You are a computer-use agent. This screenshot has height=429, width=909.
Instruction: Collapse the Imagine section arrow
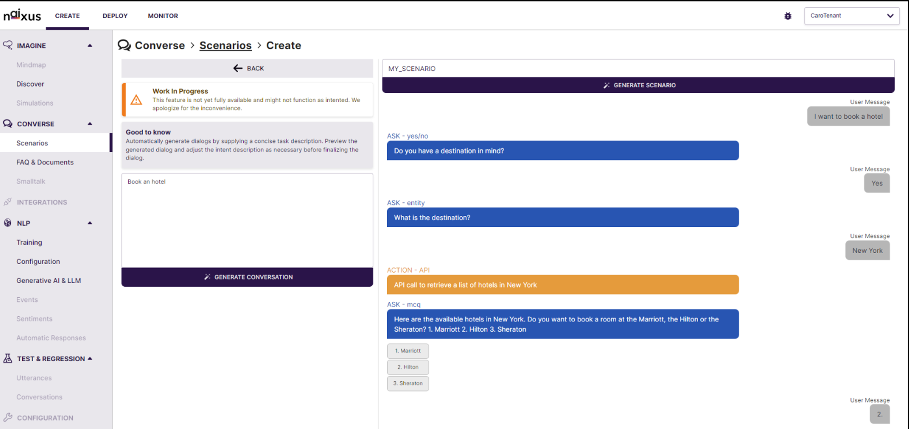point(90,45)
